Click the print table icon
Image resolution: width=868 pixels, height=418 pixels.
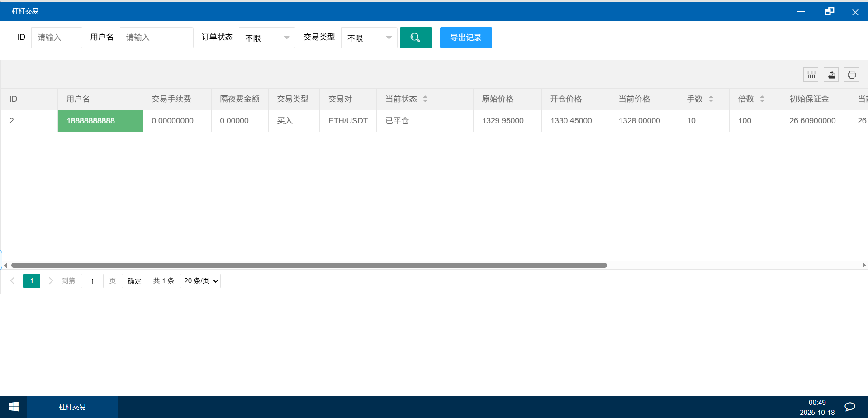[x=851, y=75]
